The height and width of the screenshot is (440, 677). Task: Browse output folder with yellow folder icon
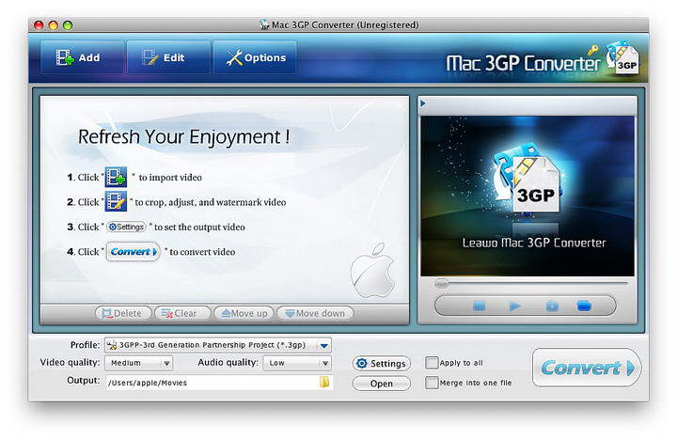(x=324, y=382)
